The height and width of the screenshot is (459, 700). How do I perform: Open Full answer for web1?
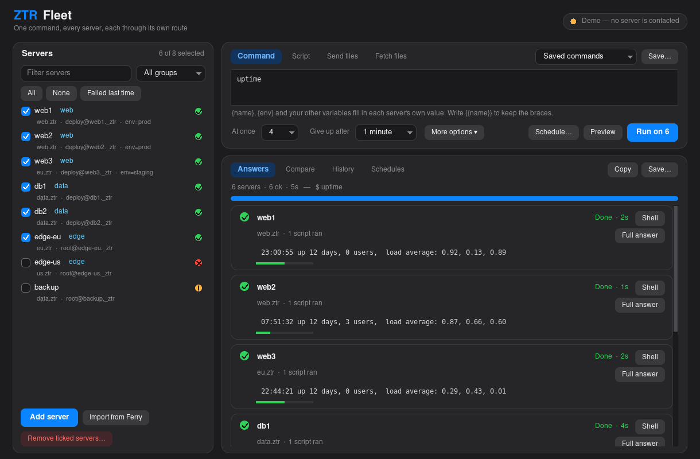[x=640, y=236]
